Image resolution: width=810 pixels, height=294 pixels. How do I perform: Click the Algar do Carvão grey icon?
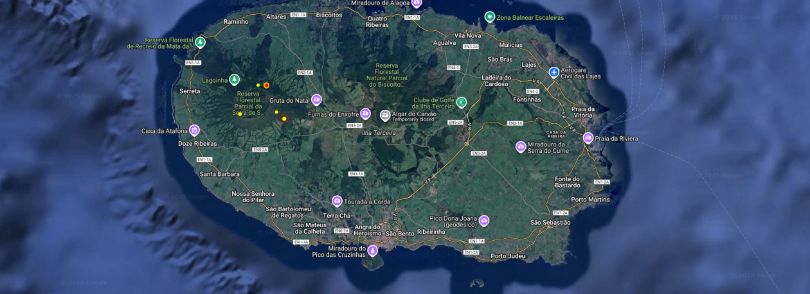(x=385, y=116)
